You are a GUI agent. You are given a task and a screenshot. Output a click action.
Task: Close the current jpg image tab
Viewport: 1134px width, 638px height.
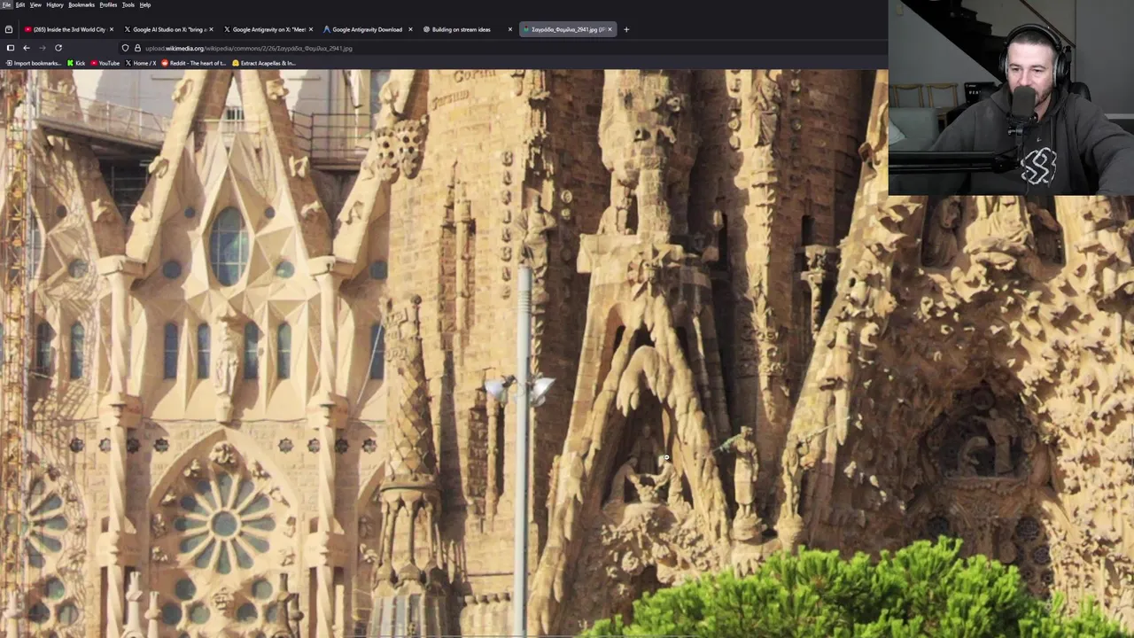click(610, 29)
